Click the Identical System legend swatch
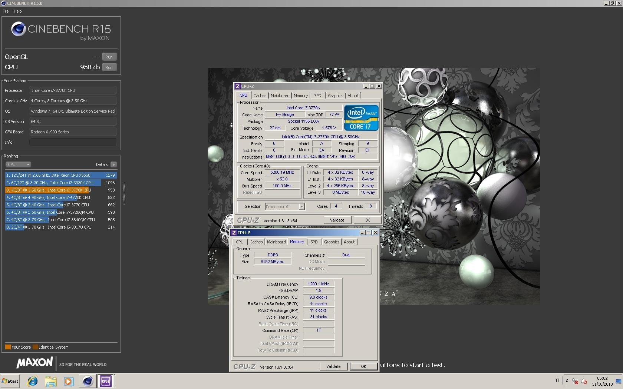 tap(35, 347)
